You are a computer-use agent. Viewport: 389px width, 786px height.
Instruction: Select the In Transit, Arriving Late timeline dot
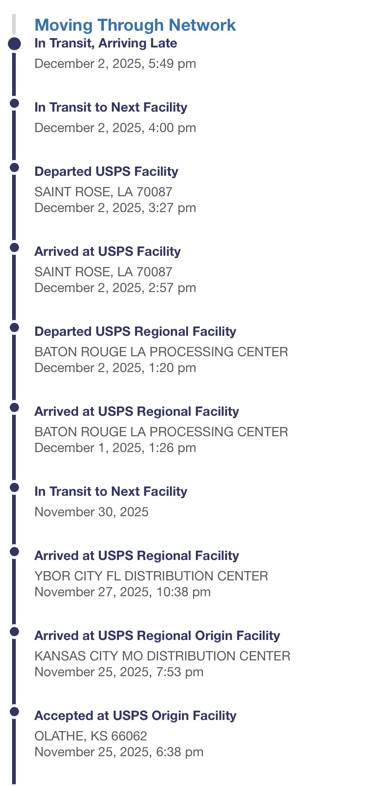click(14, 44)
